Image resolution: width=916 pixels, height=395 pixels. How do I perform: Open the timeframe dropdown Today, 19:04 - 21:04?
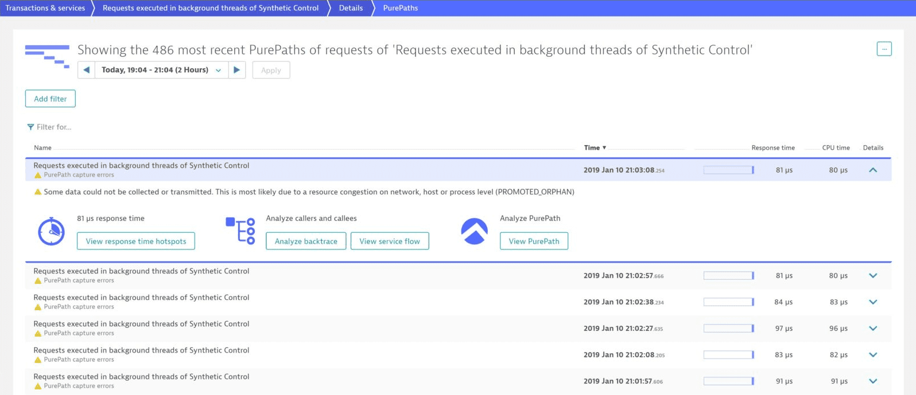[x=161, y=70]
